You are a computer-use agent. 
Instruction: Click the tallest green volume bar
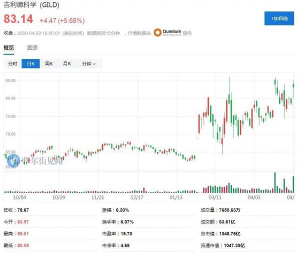(x=274, y=182)
